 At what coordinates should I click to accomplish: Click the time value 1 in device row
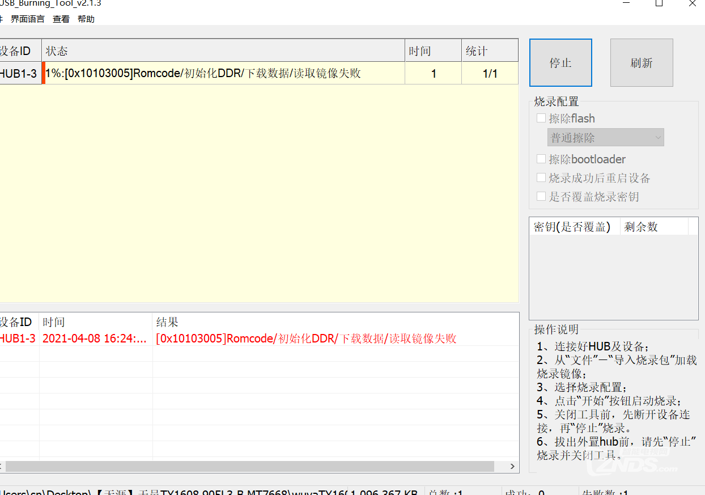click(x=434, y=73)
